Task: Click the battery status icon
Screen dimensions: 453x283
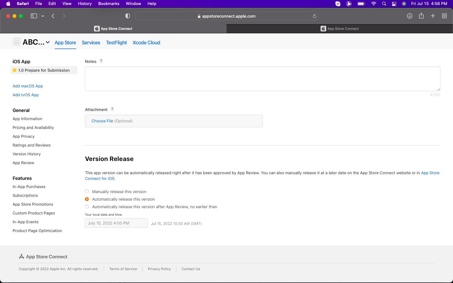Action: coord(361,4)
